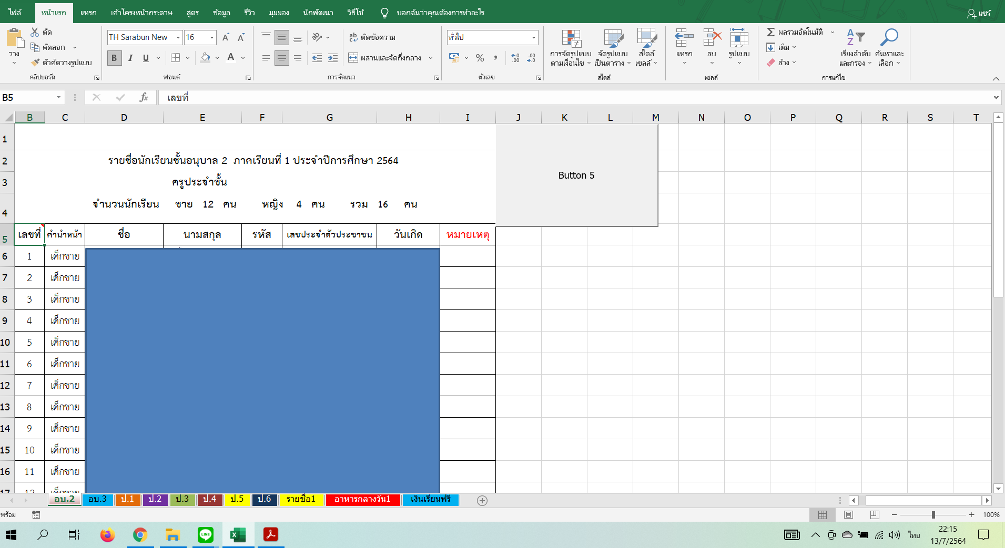The width and height of the screenshot is (1005, 548).
Task: Toggle Bold formatting button
Action: click(x=114, y=58)
